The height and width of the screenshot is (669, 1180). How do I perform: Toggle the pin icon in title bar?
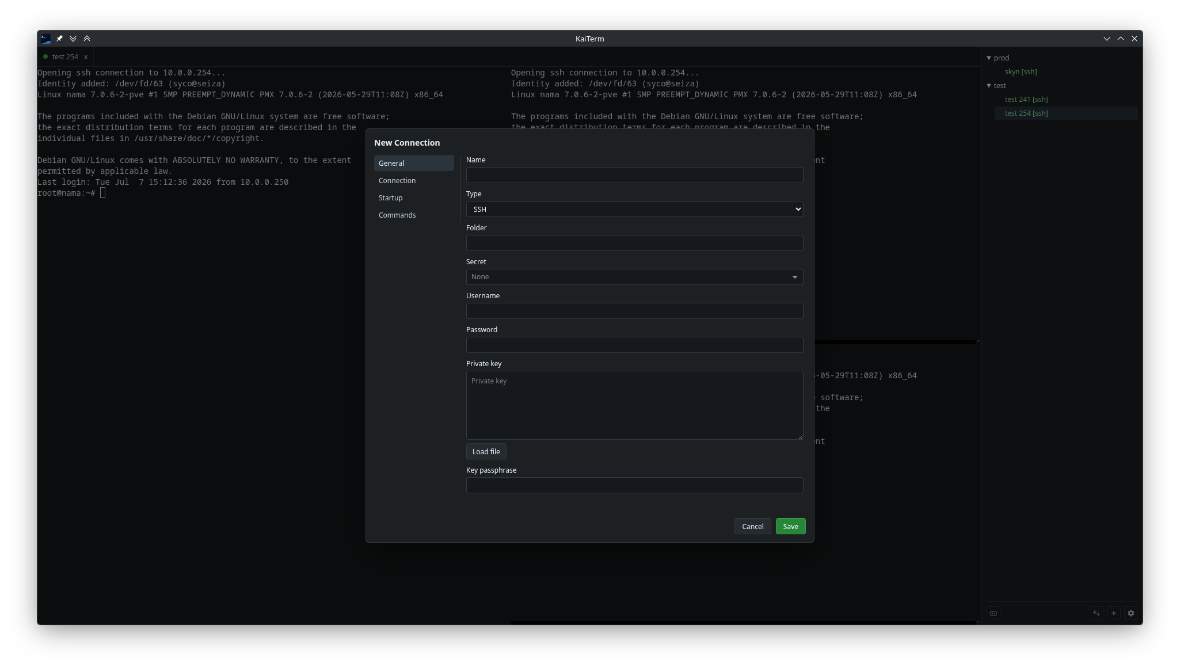coord(59,39)
